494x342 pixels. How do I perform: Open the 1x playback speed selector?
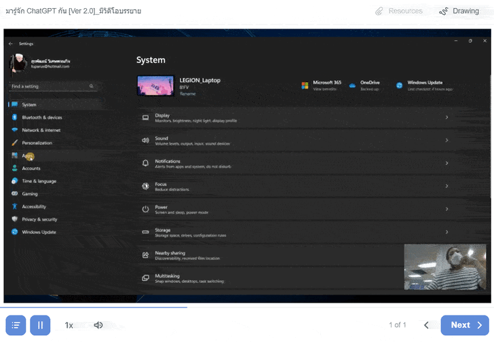pyautogui.click(x=69, y=325)
